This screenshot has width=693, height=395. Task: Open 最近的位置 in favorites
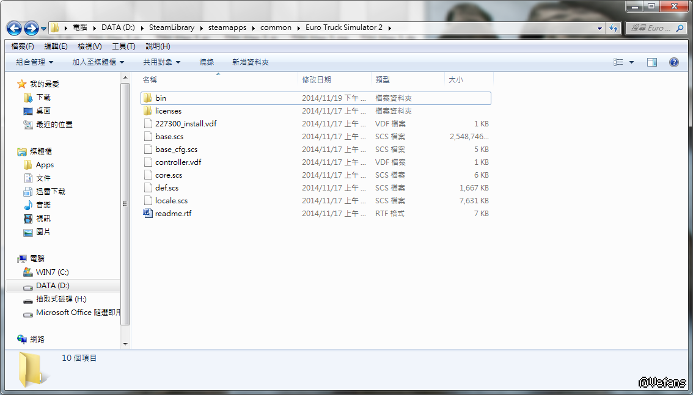tap(54, 125)
